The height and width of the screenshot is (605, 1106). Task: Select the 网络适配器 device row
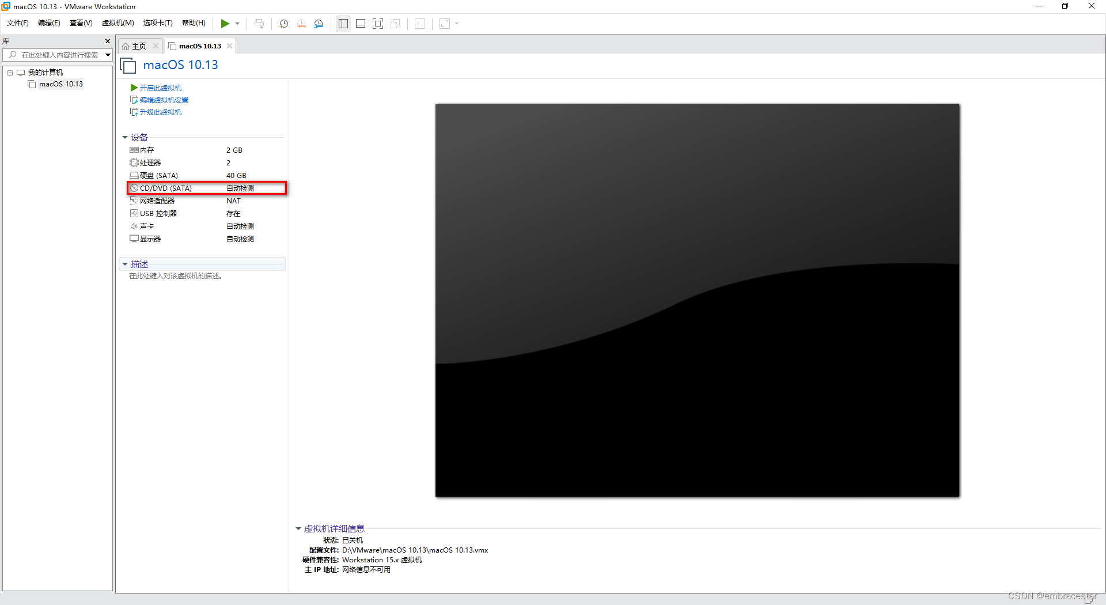pos(206,201)
